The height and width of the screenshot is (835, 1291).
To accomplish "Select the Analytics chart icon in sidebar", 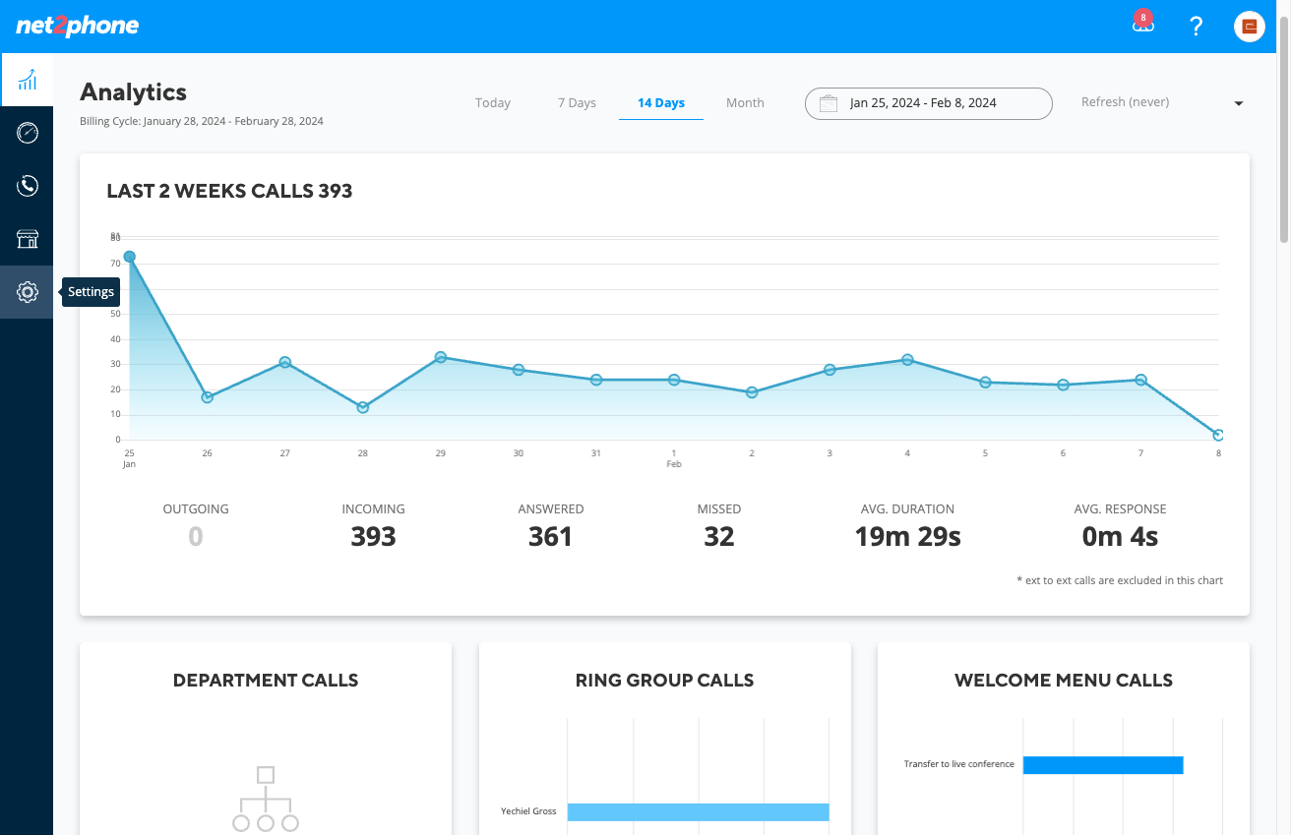I will 27,80.
